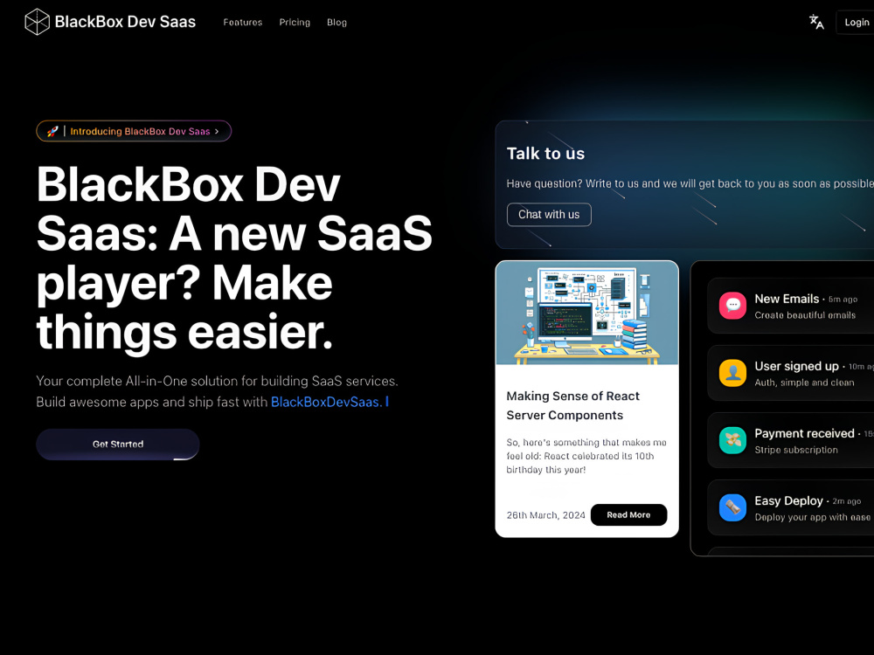874x655 pixels.
Task: Click the Chat with us button
Action: point(549,215)
